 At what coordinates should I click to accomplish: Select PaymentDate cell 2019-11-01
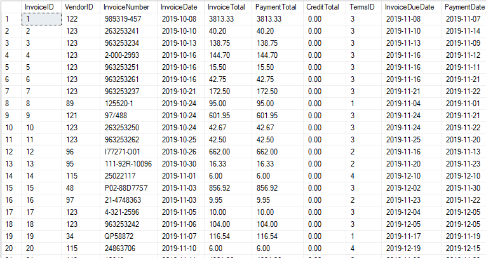463,104
